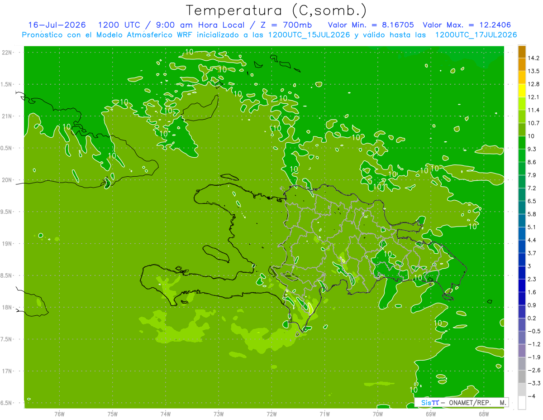Image resolution: width=543 pixels, height=420 pixels.
Task: Select the color scale segment between 10.7 and 11.4
Action: coord(522,116)
